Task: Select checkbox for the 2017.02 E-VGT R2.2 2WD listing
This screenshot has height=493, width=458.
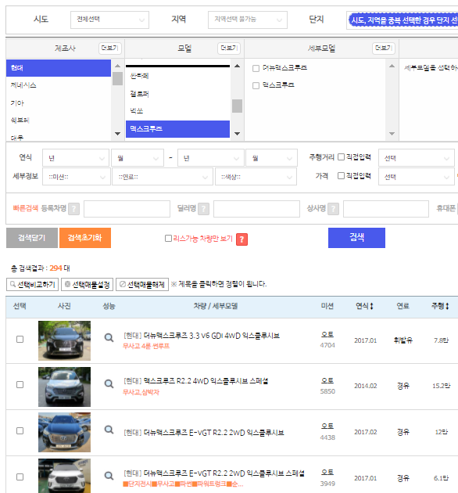Action: point(20,430)
